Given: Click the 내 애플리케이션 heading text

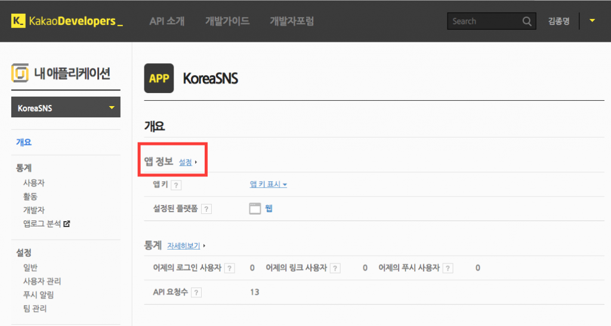Looking at the screenshot, I should 72,73.
